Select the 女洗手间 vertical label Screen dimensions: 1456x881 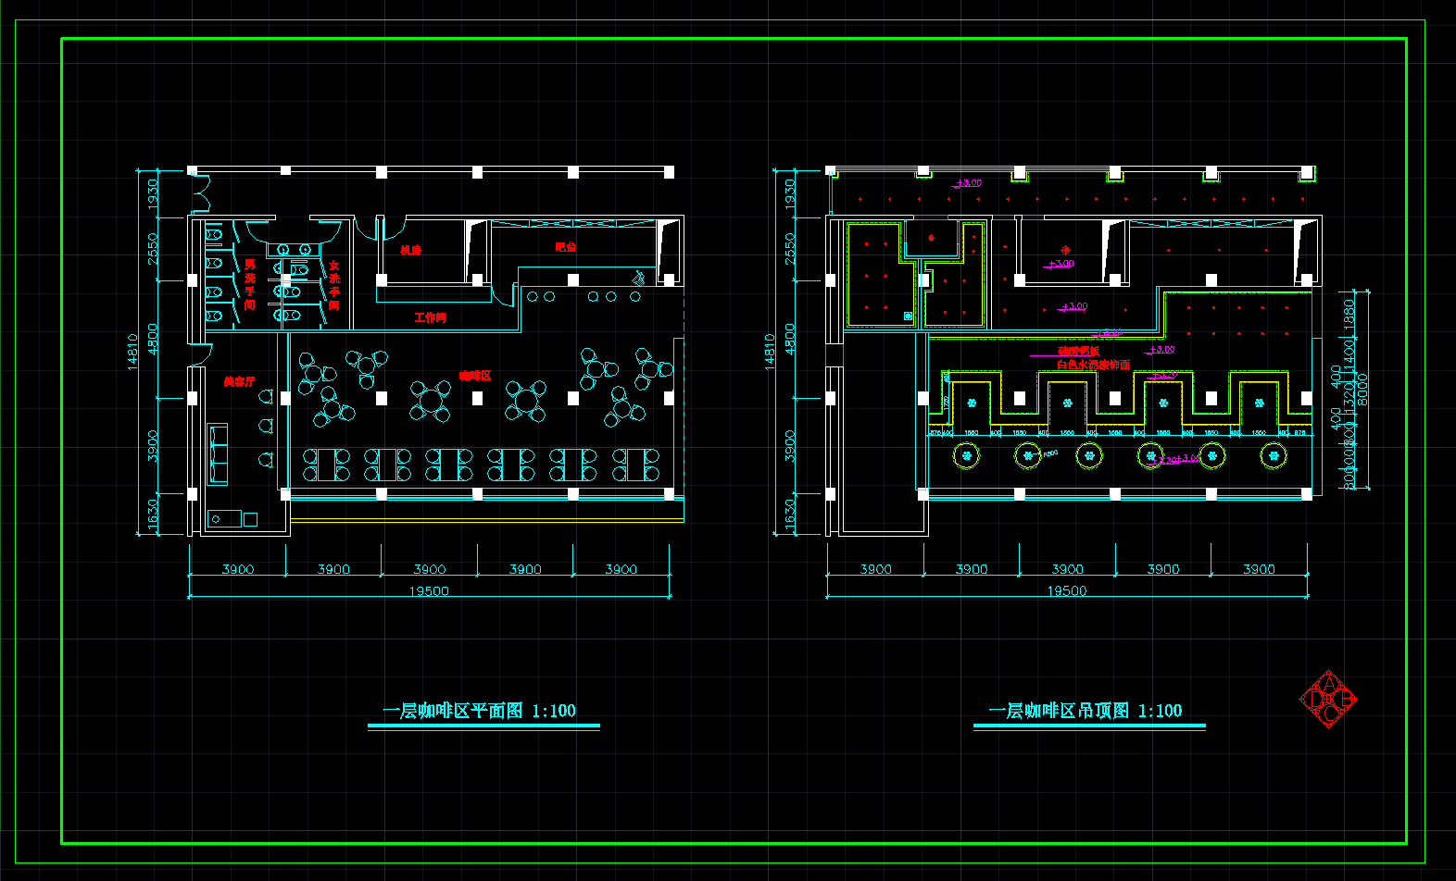(x=333, y=285)
